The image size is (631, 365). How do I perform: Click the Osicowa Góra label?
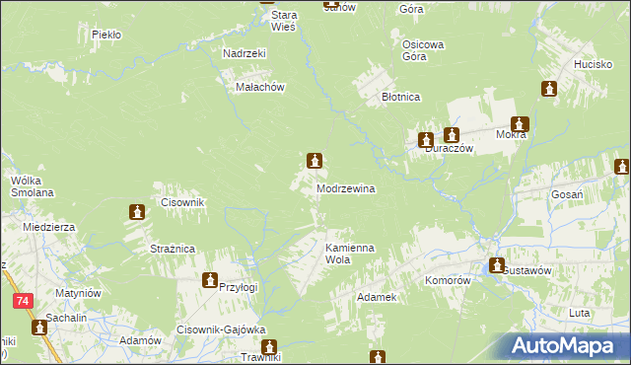tap(423, 50)
